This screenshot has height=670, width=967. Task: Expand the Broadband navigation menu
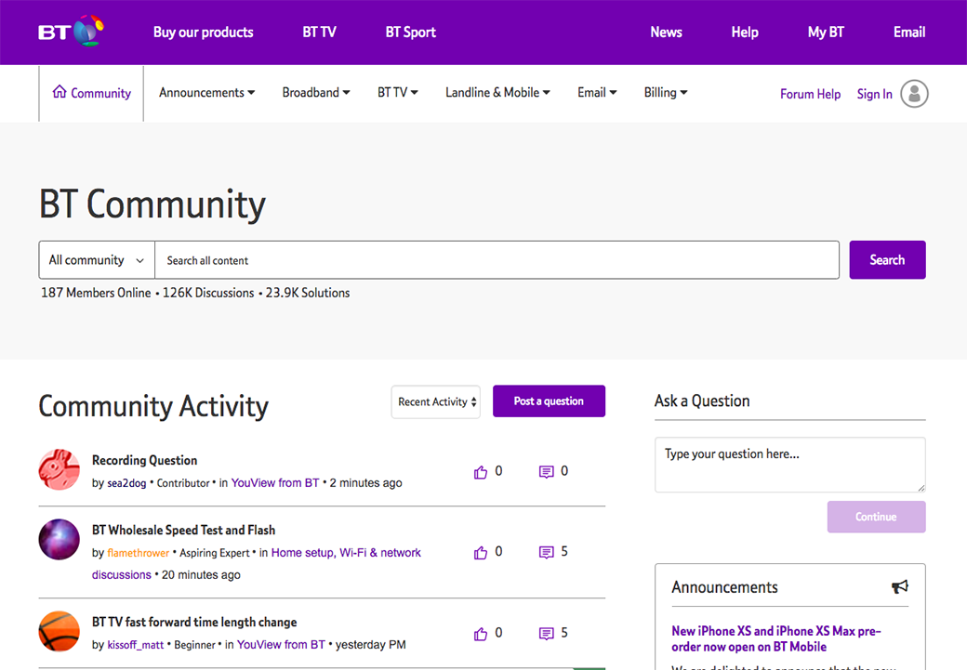316,93
